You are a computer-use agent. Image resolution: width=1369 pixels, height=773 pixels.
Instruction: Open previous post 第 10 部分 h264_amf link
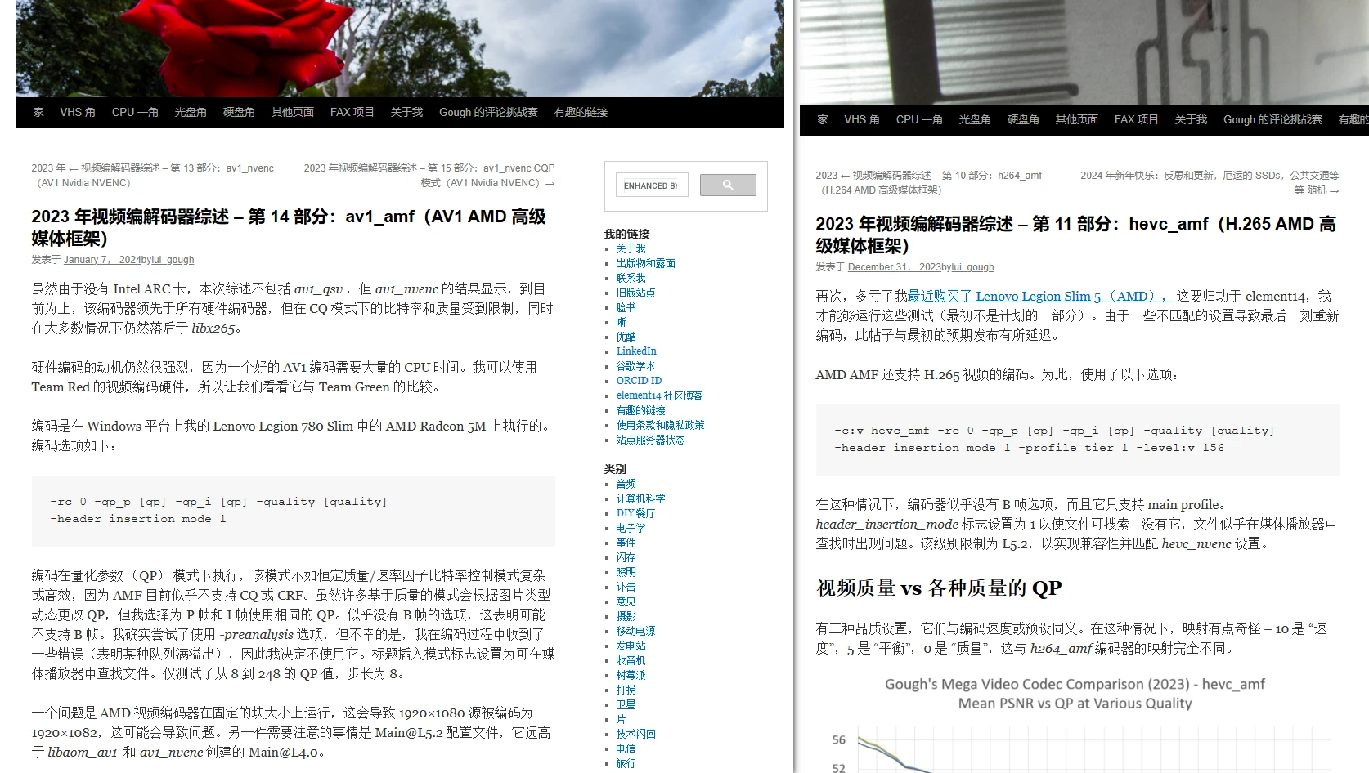tap(929, 183)
